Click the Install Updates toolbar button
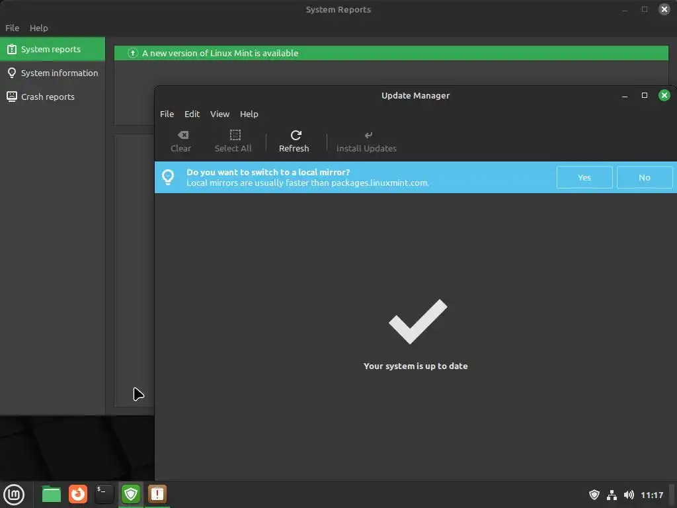 (x=366, y=142)
